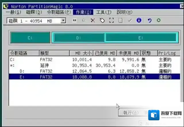
Task: Click the undo last change arrow icon
Action: 149,20
